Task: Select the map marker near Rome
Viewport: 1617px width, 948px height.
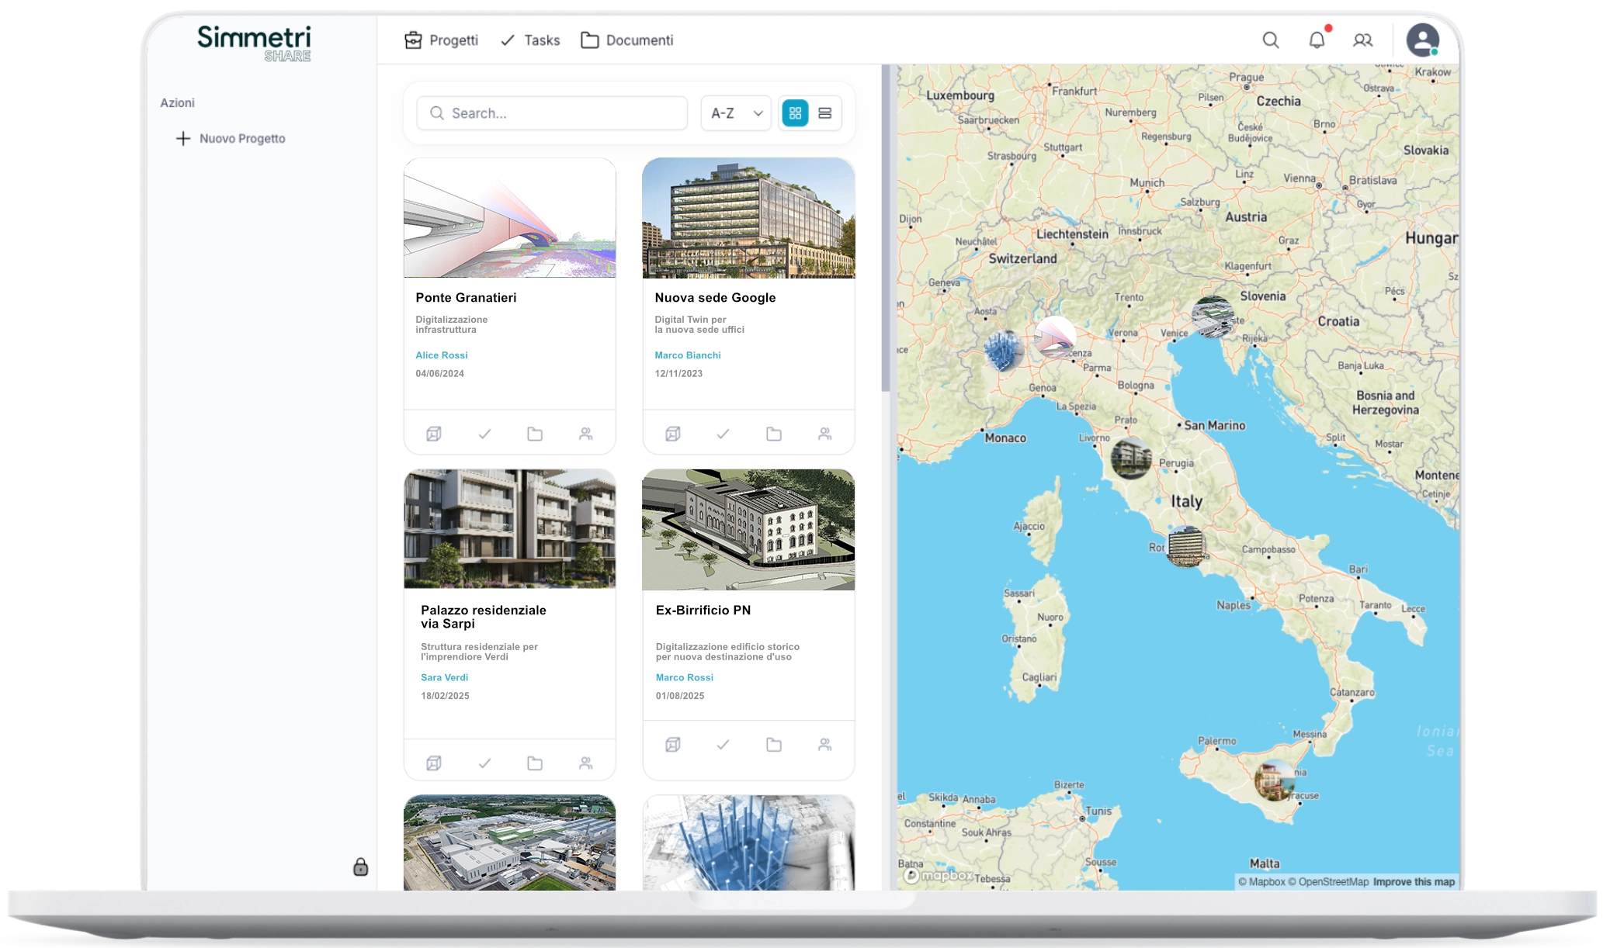Action: 1185,546
